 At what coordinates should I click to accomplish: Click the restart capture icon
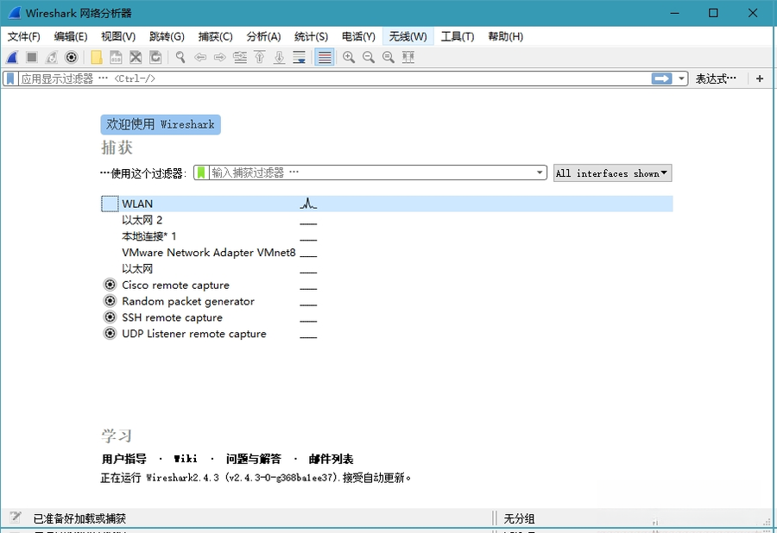[52, 58]
